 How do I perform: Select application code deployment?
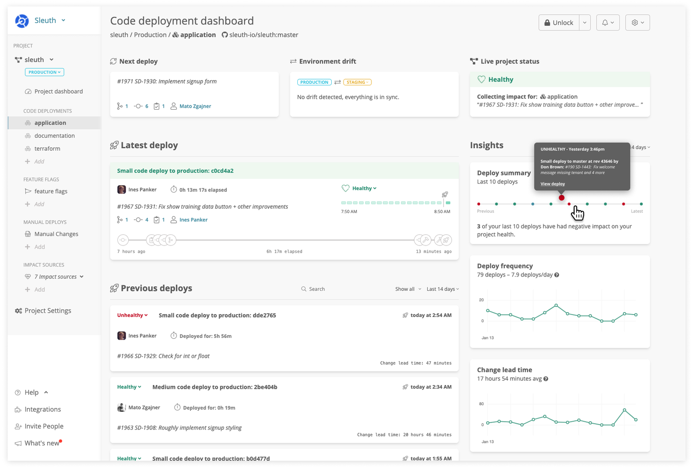54,123
